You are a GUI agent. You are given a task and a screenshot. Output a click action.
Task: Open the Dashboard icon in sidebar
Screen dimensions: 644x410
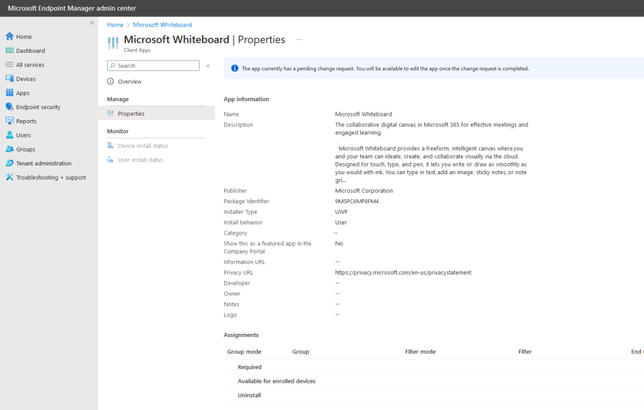(9, 50)
